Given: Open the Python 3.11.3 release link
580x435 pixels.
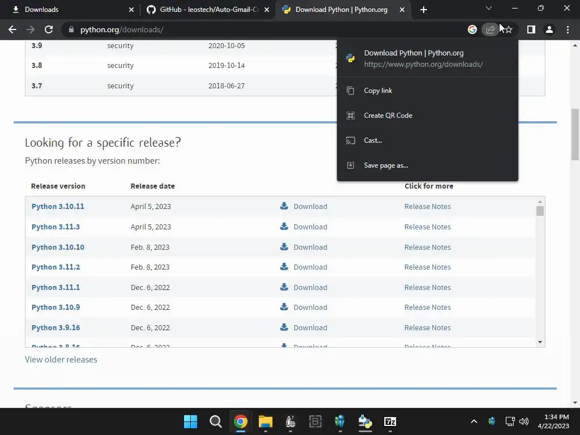Looking at the screenshot, I should pyautogui.click(x=56, y=227).
